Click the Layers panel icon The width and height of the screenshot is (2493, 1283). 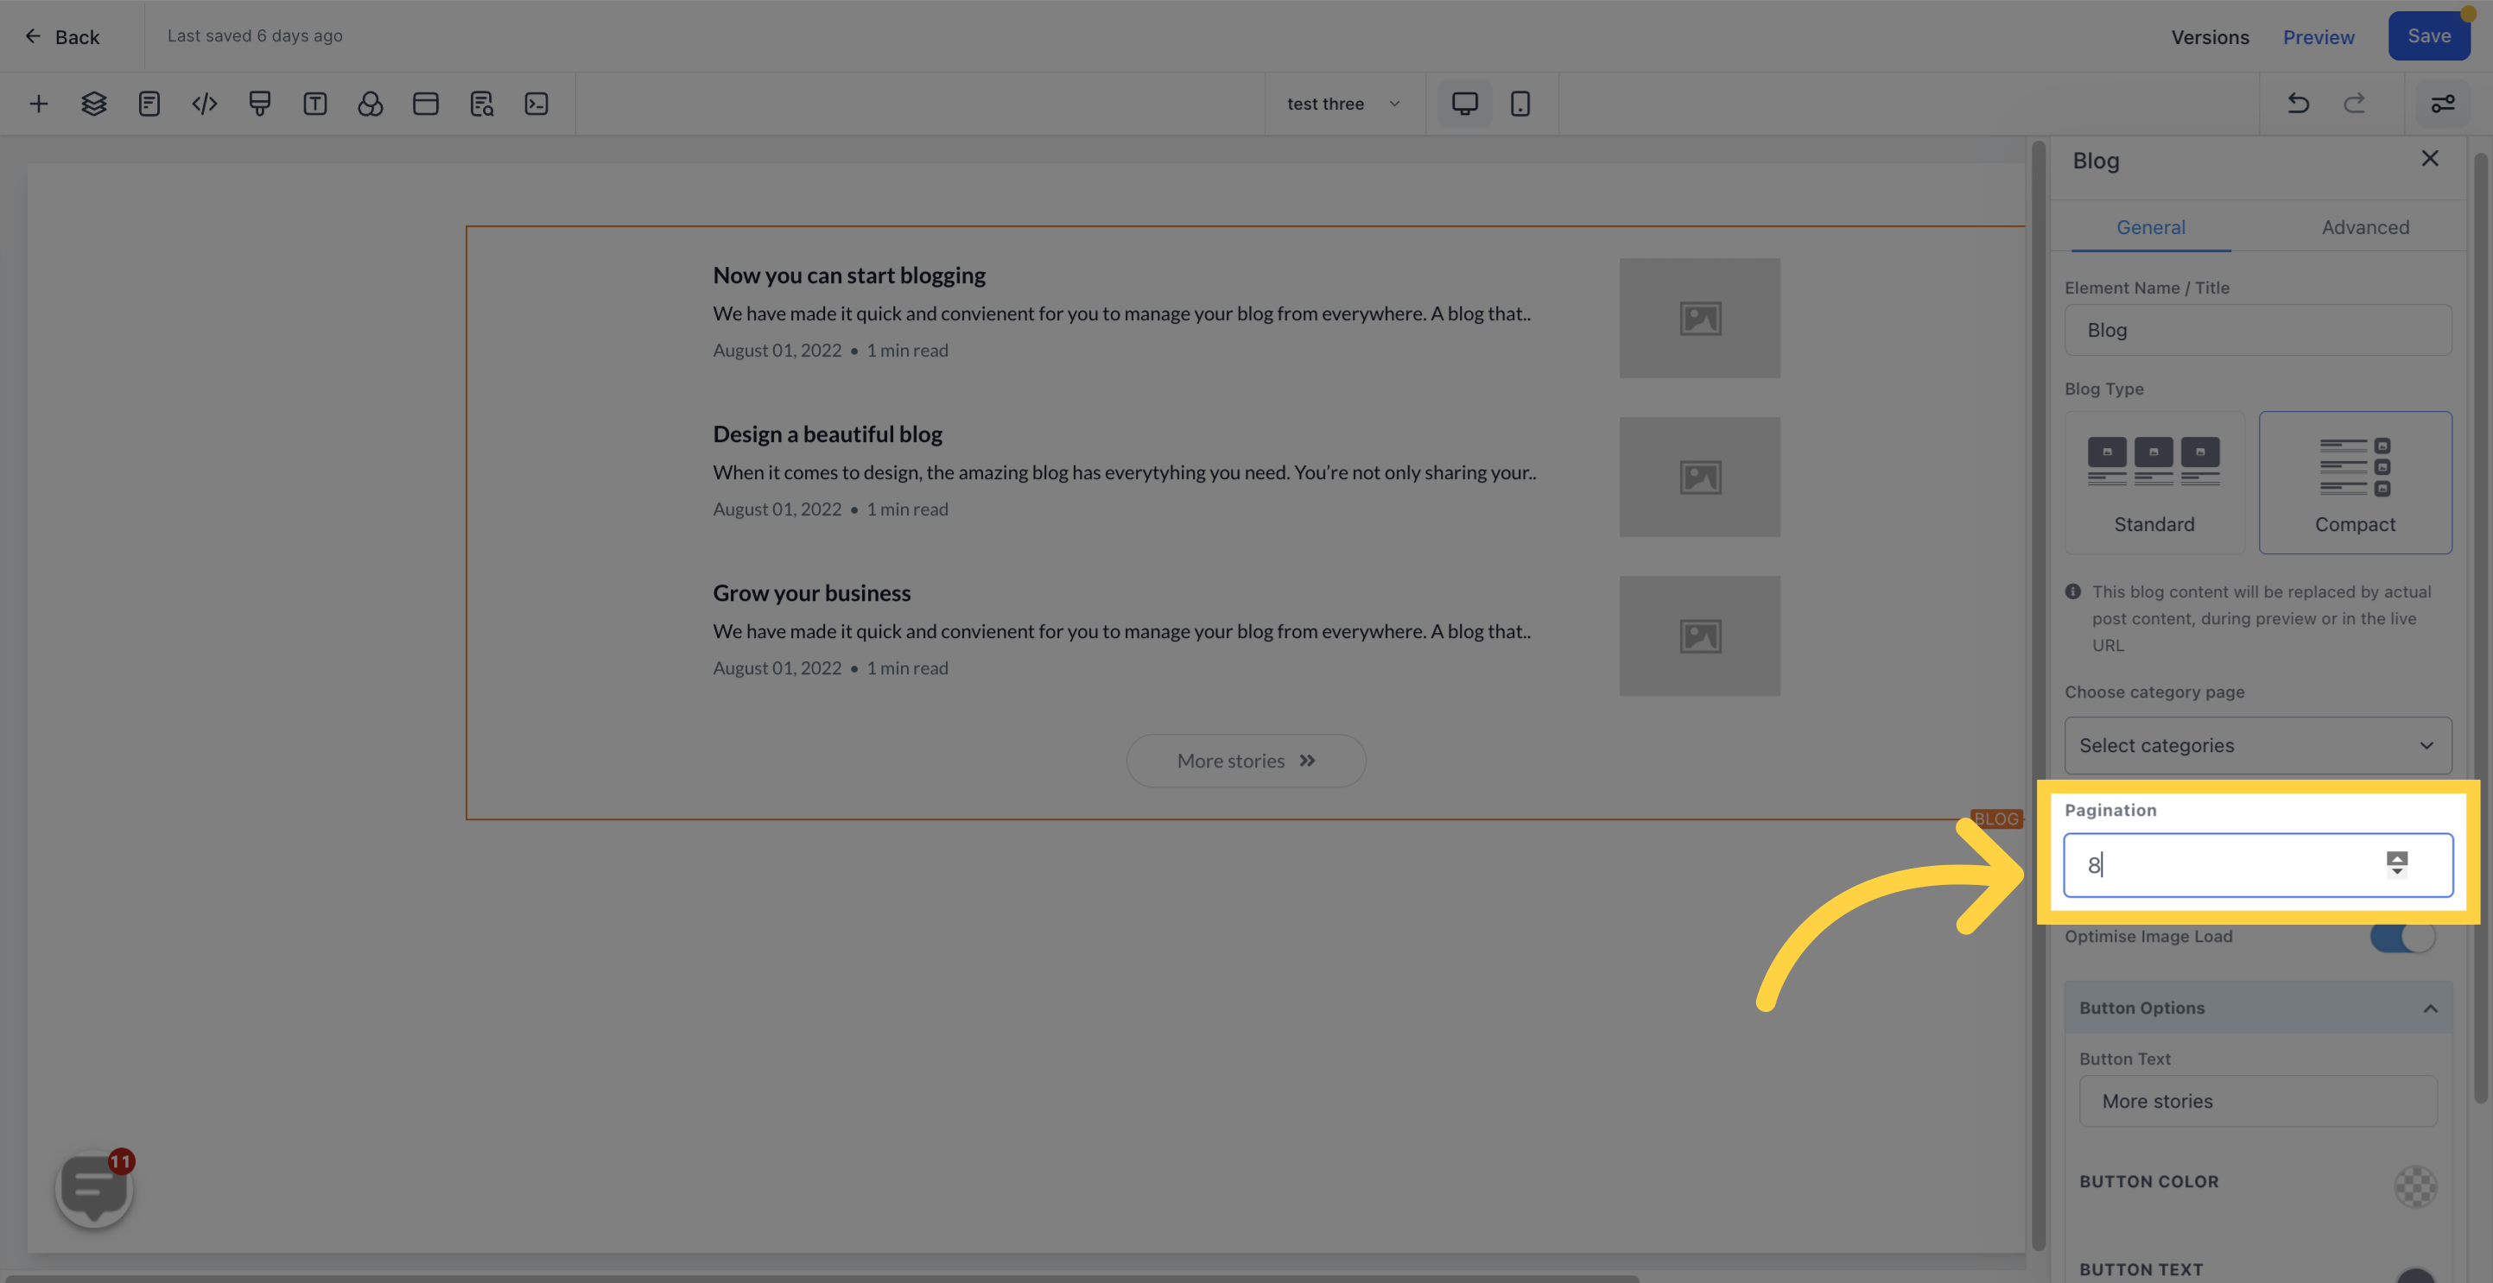(x=92, y=103)
